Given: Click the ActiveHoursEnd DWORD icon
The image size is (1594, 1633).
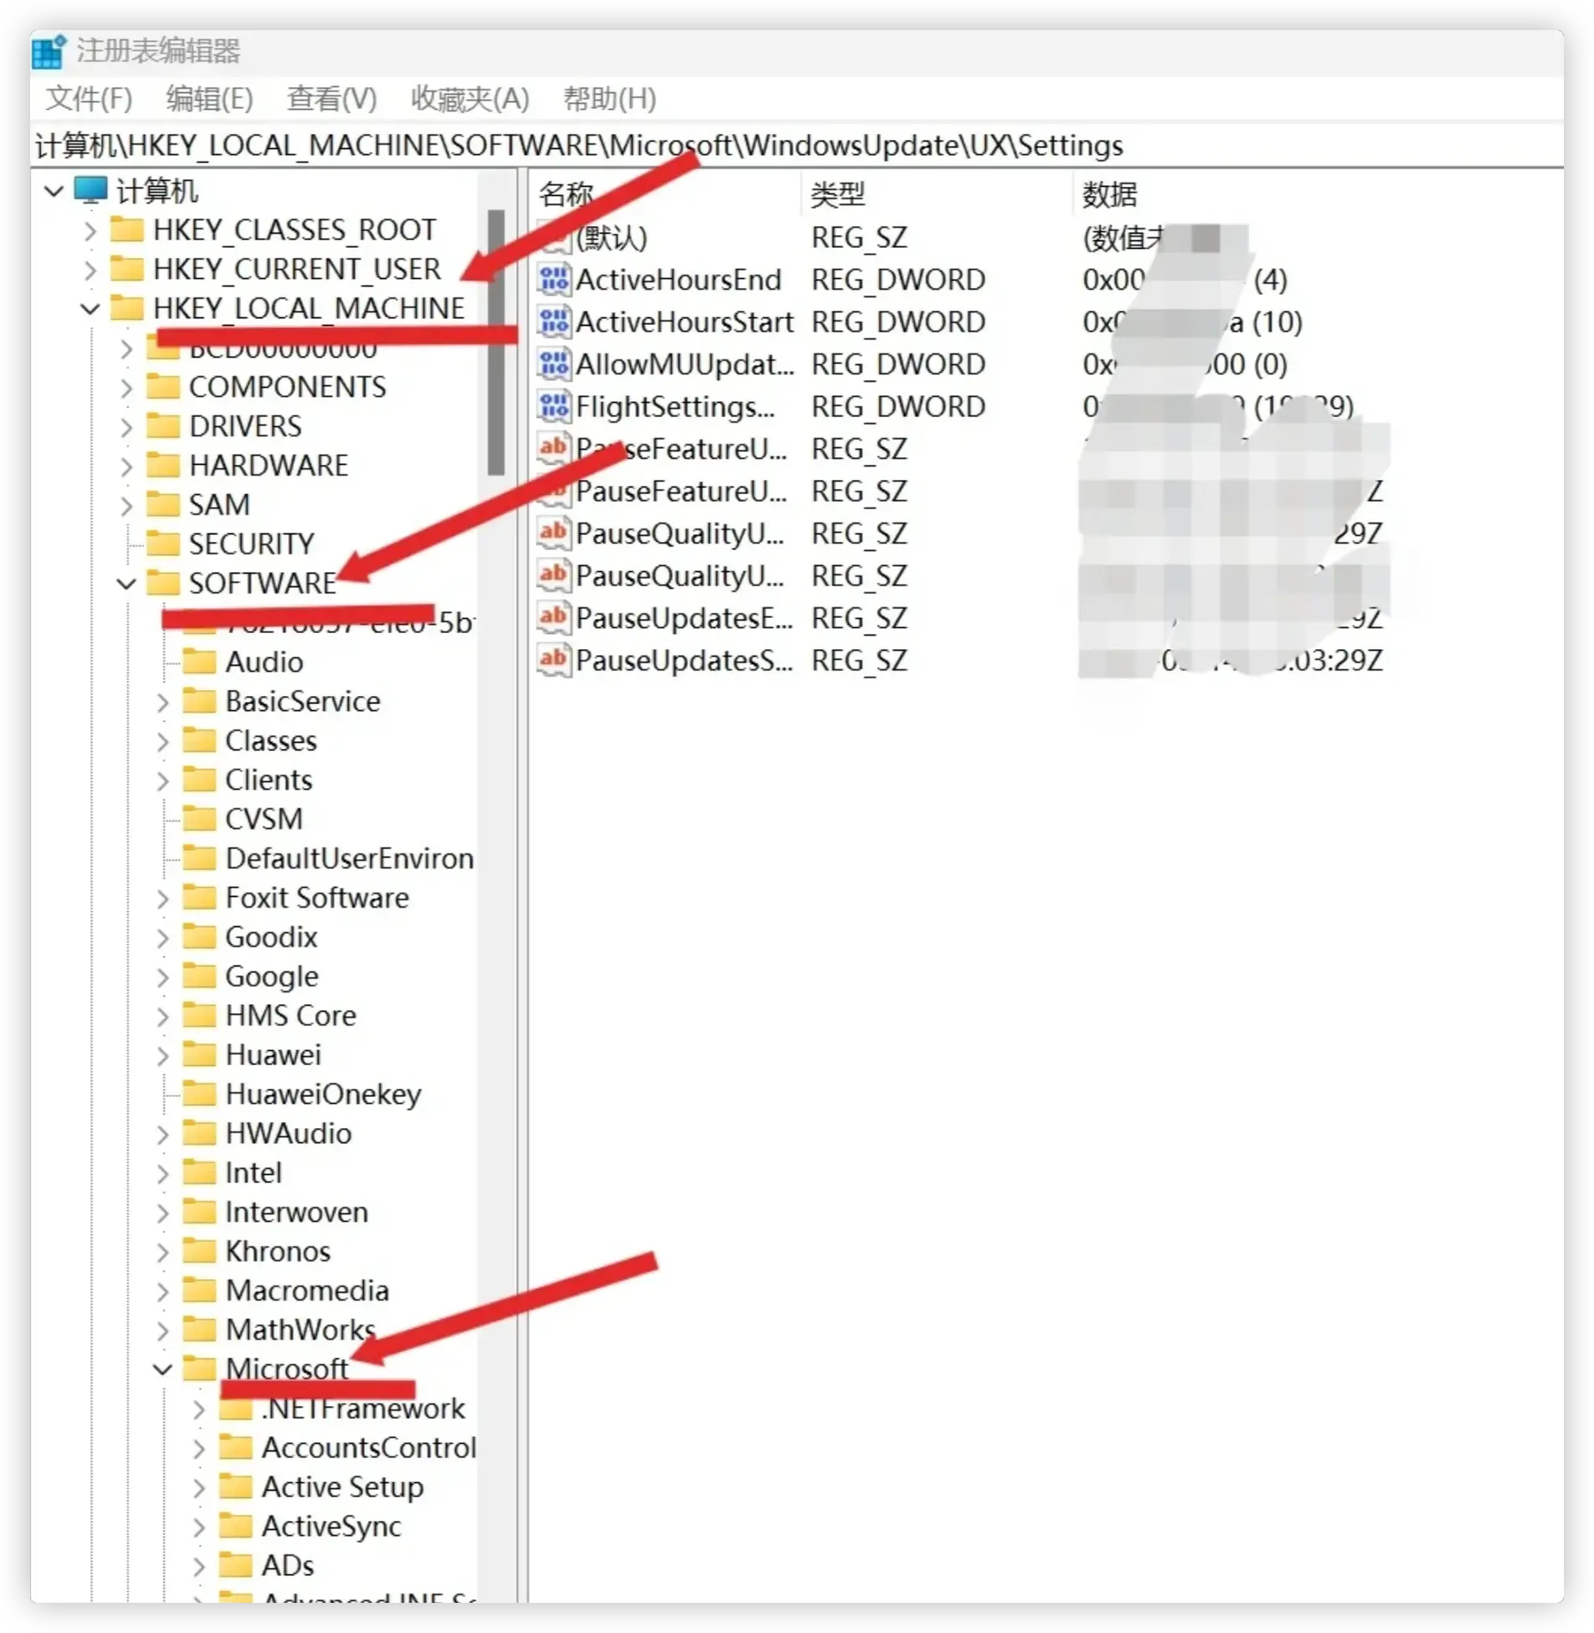Looking at the screenshot, I should click(x=553, y=279).
